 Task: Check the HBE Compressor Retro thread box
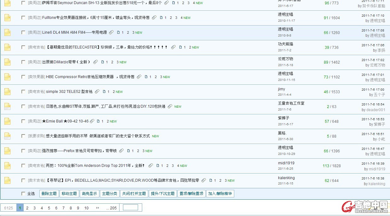23,77
